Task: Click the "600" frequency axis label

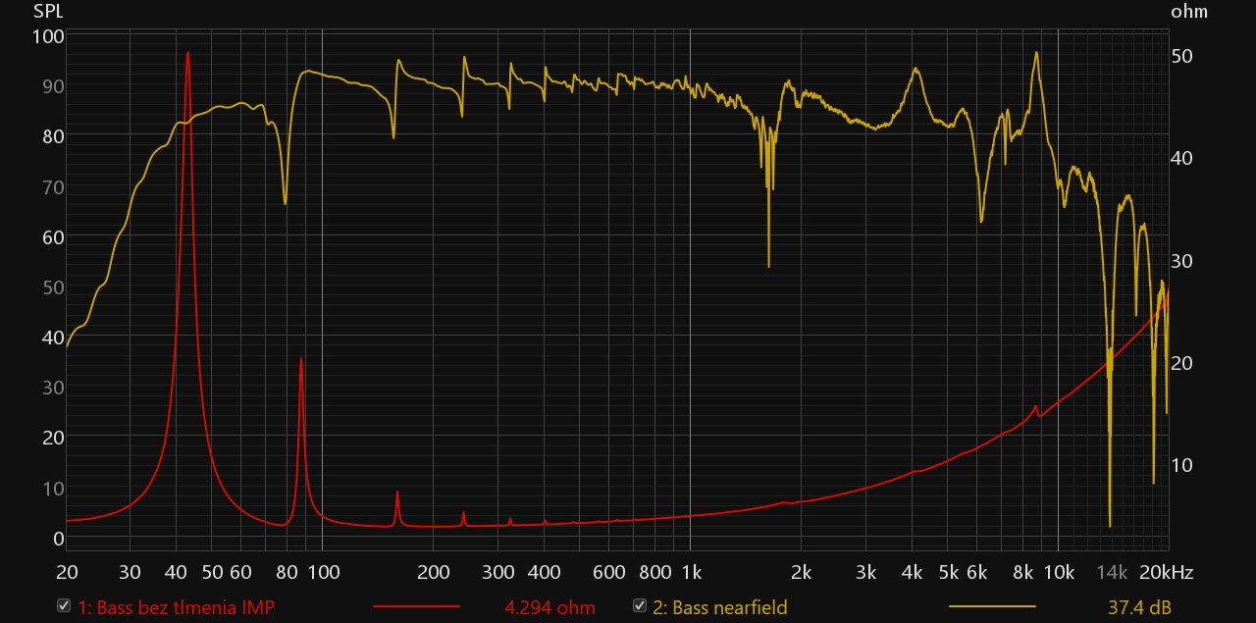Action: (609, 572)
